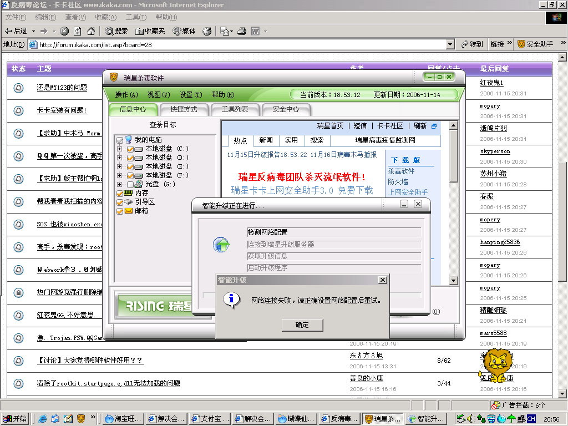Launch Internet Explorer from quick launch bar
This screenshot has width=568, height=426.
tap(42, 419)
